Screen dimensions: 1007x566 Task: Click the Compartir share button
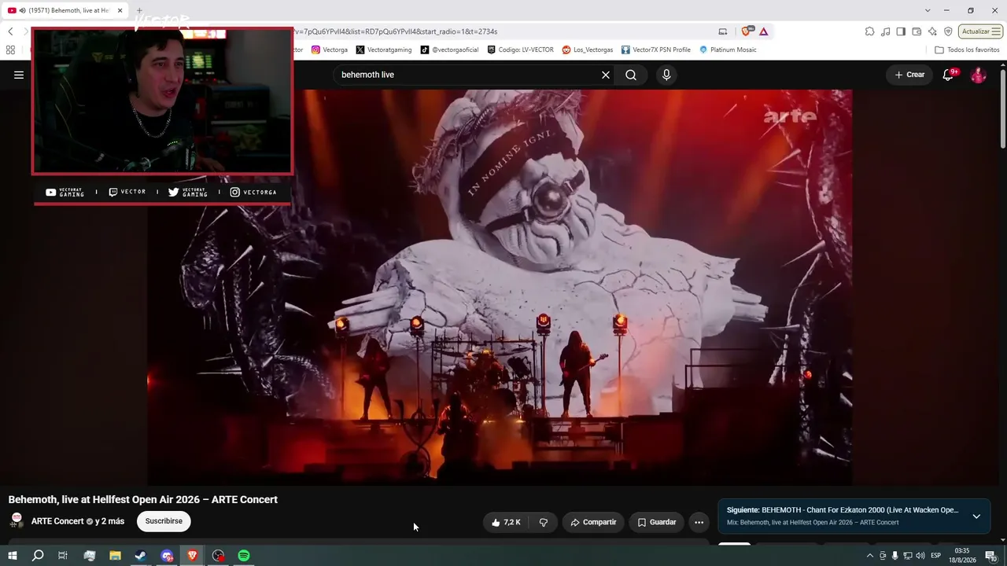pos(593,522)
